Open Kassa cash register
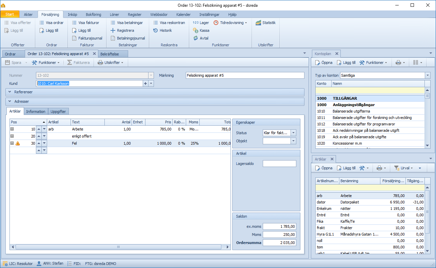The image size is (436, 268). pos(201,30)
